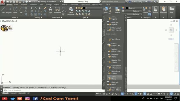Click the Dimension tool
Viewport: 180px width, 101px height.
click(x=57, y=10)
